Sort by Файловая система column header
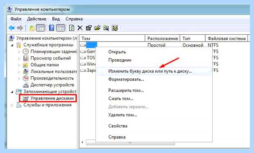The width and height of the screenshot is (254, 153). click(x=227, y=38)
